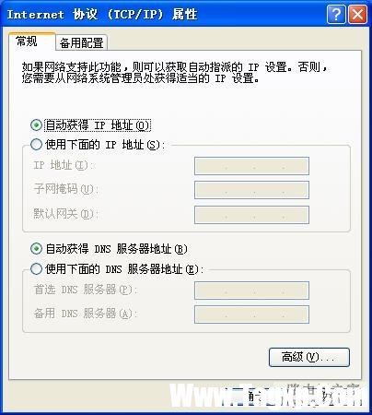This screenshot has height=415, width=372.
Task: Close the TCP/IP properties dialog
Action: coord(357,14)
